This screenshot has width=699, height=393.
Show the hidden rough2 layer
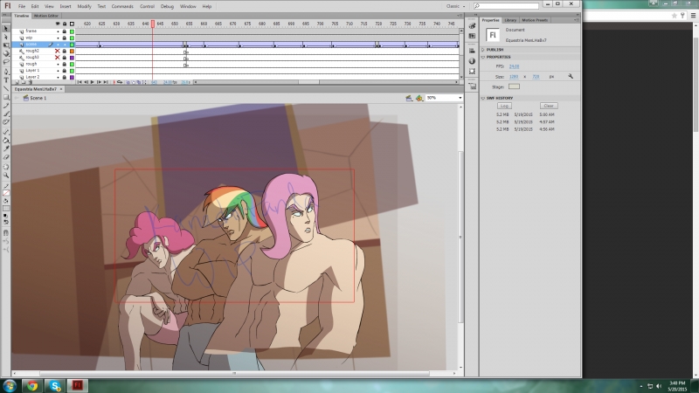pyautogui.click(x=58, y=51)
